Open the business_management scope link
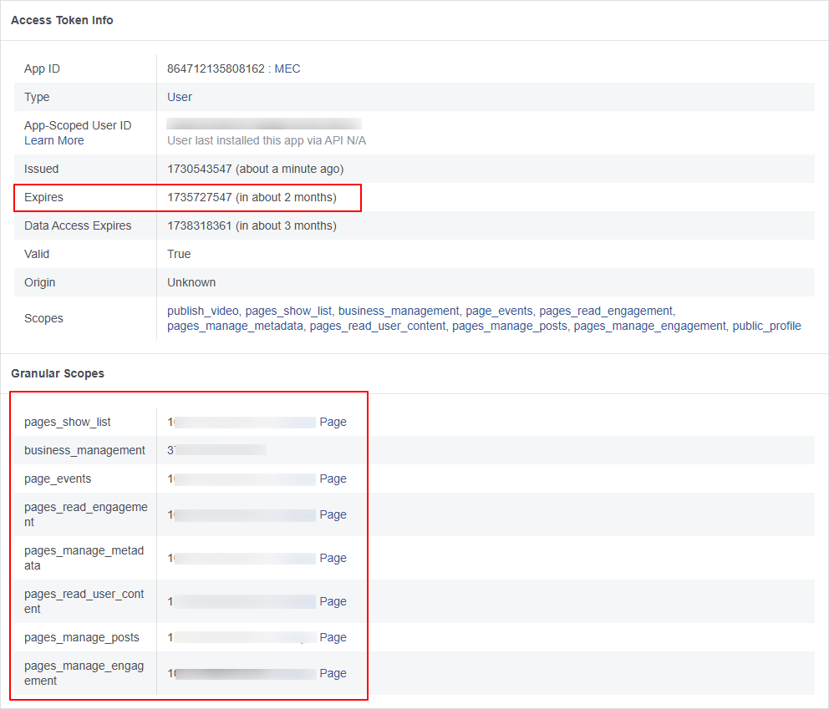Viewport: 829px width, 709px height. pyautogui.click(x=399, y=311)
